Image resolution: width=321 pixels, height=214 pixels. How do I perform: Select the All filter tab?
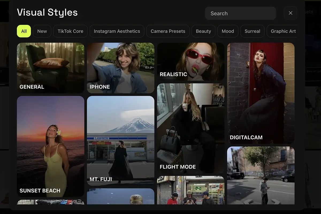pos(24,31)
